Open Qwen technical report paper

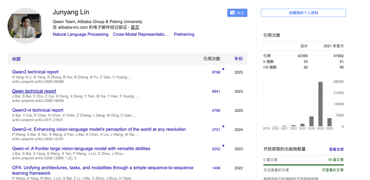click(34, 91)
